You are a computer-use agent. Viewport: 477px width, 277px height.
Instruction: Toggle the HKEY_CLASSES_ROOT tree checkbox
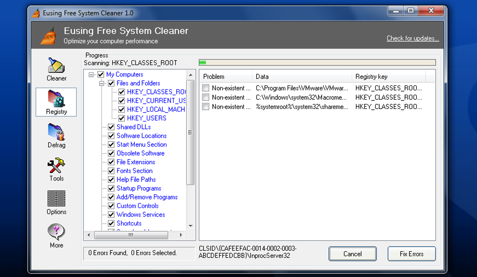pyautogui.click(x=122, y=92)
